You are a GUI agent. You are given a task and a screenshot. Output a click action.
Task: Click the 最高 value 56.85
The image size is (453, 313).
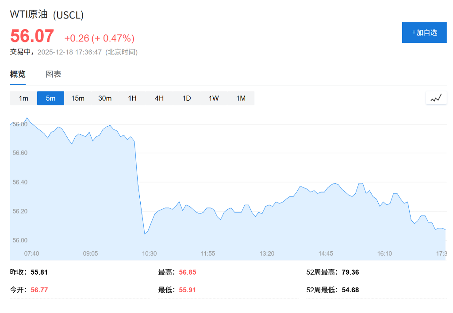pos(188,272)
